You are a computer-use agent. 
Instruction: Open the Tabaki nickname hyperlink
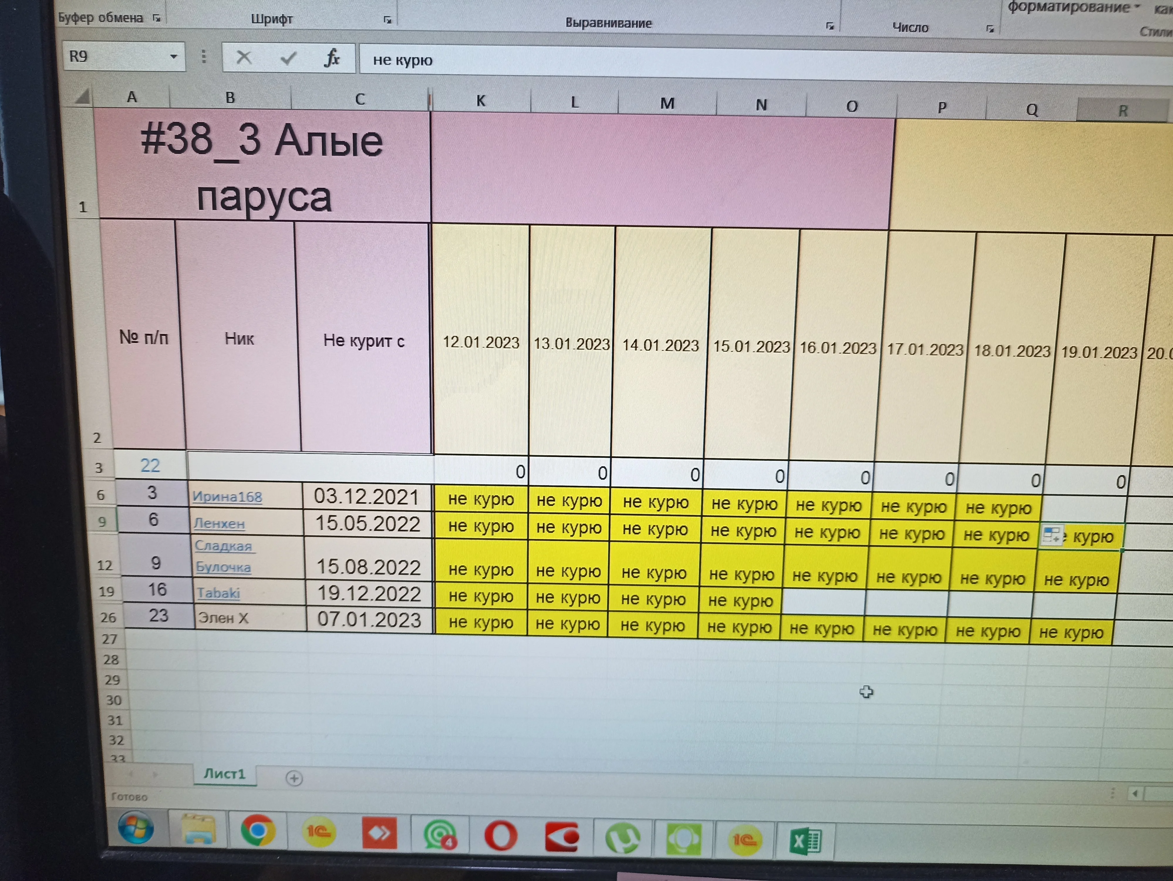click(x=218, y=593)
